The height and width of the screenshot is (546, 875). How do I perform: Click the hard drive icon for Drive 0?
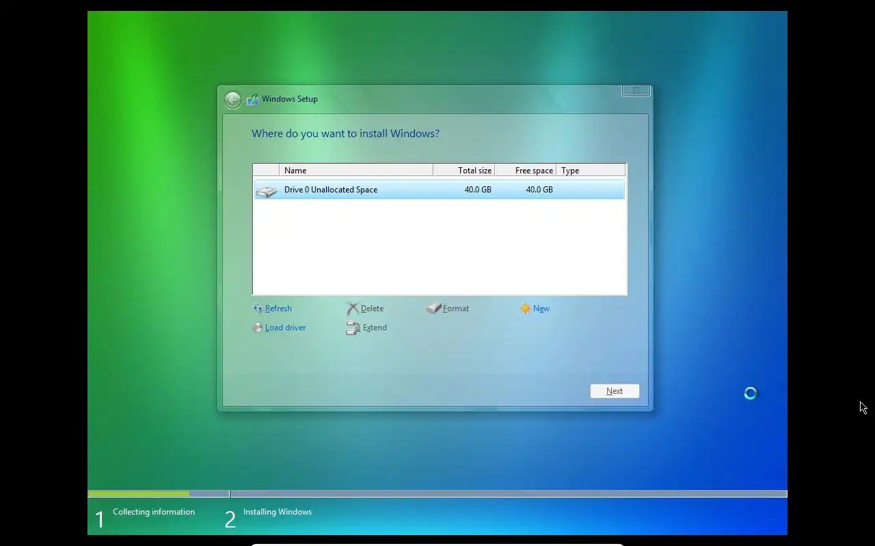pos(266,192)
